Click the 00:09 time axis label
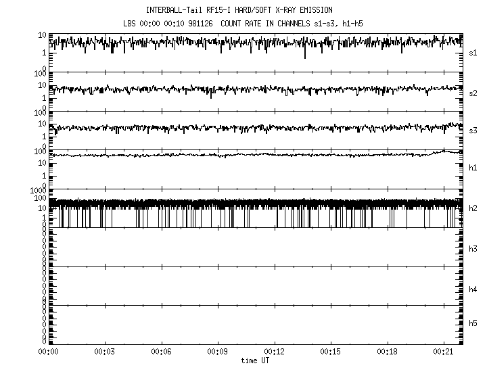487x372 pixels. click(217, 352)
